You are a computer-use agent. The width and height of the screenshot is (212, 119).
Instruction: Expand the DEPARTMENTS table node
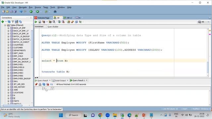(8, 51)
